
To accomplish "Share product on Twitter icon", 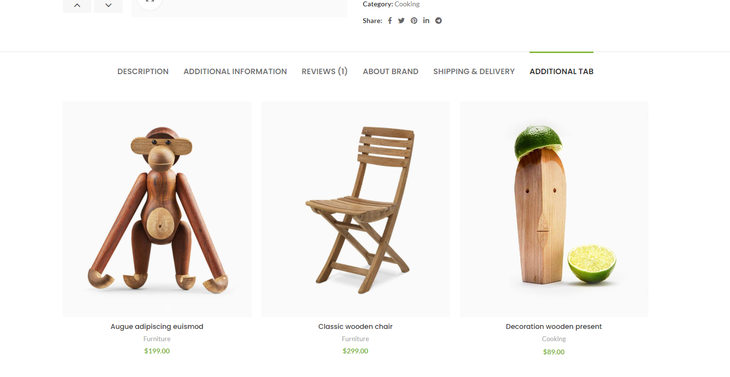I will coord(401,21).
